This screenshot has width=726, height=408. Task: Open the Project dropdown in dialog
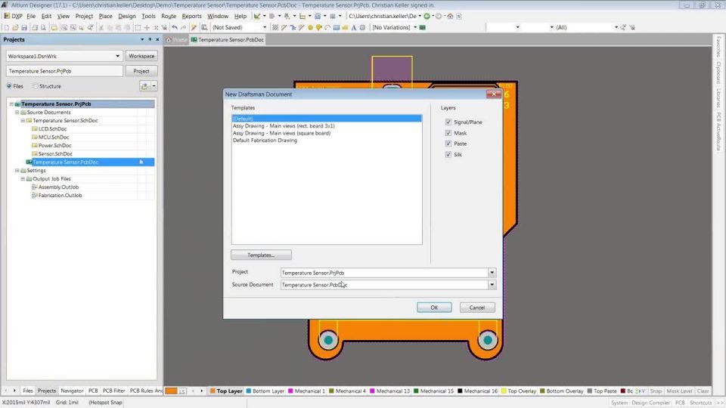492,273
